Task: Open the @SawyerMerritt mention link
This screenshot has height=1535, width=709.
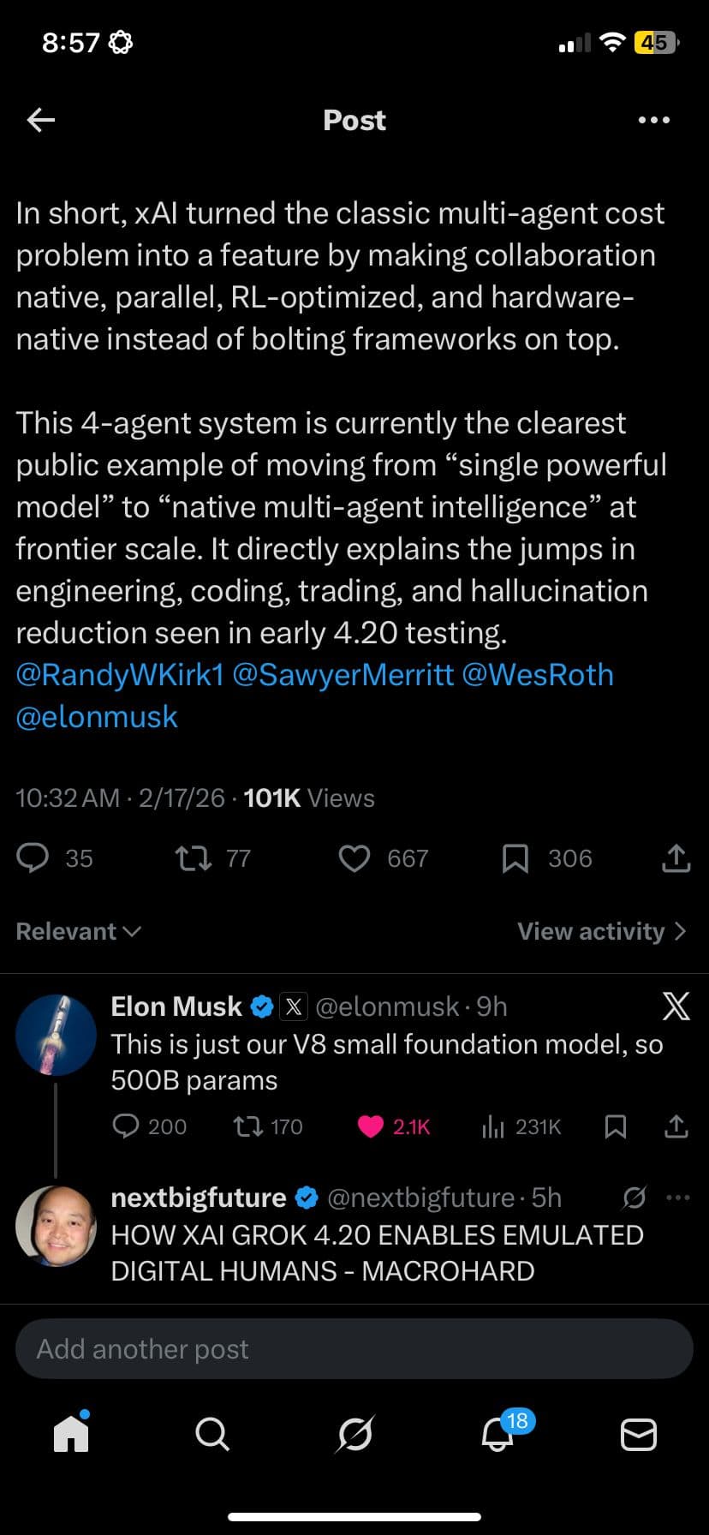Action: coord(343,674)
